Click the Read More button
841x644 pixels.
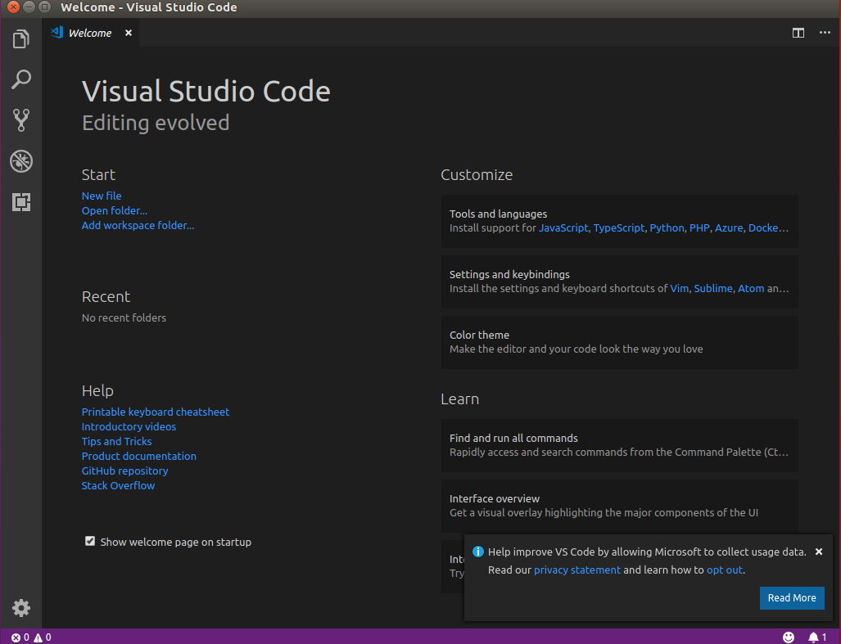tap(791, 598)
